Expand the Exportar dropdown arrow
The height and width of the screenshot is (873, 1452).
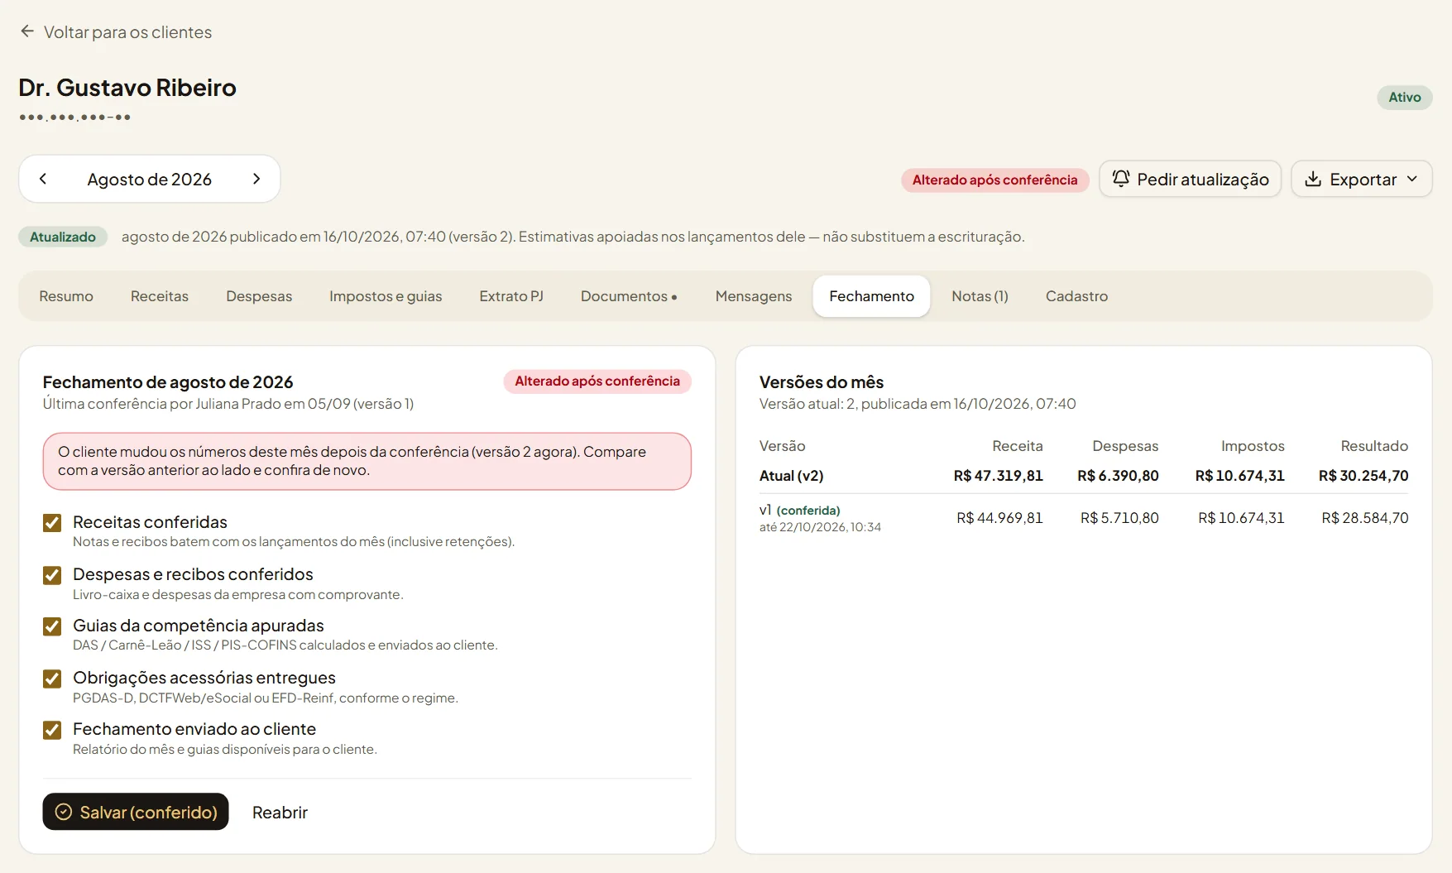(x=1412, y=180)
